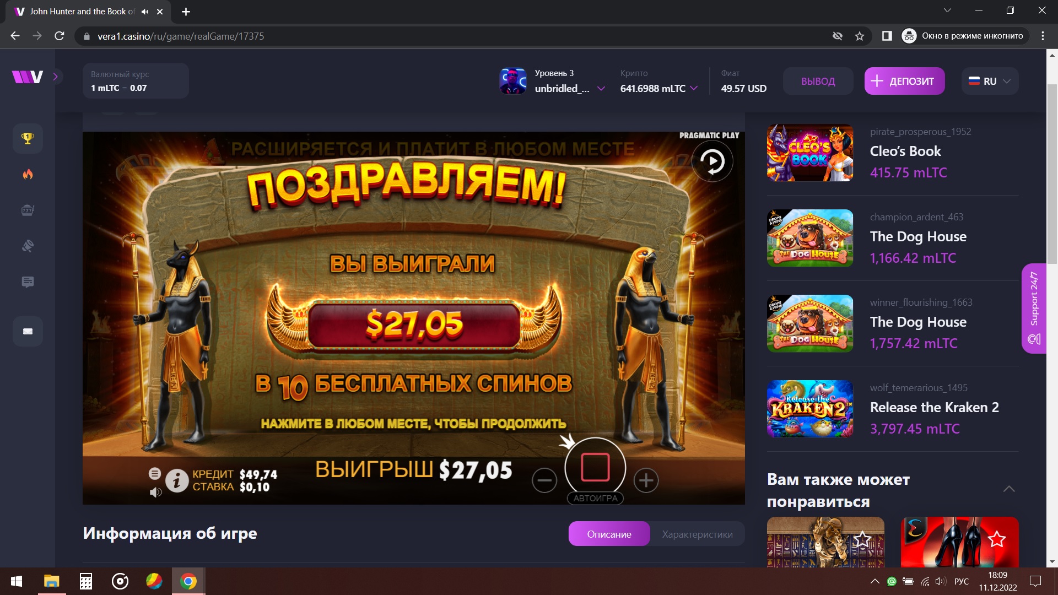Click the replay icon under Pragmatic Play
The image size is (1058, 595).
pyautogui.click(x=712, y=161)
